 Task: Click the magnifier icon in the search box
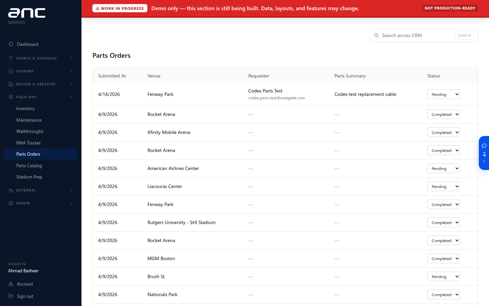[377, 35]
